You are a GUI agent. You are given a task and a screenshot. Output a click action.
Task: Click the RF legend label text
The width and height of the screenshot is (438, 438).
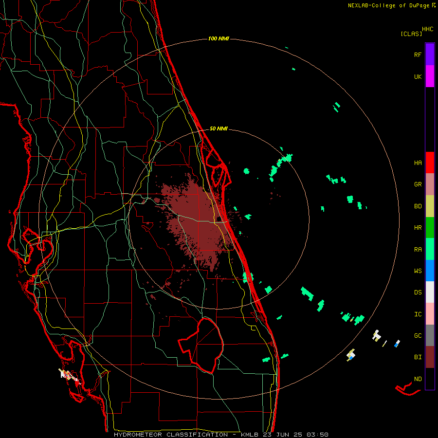point(418,55)
